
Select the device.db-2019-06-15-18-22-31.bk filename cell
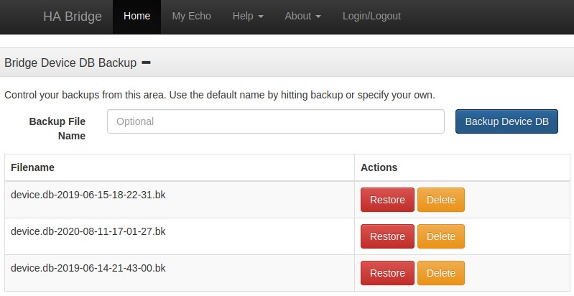coord(88,195)
